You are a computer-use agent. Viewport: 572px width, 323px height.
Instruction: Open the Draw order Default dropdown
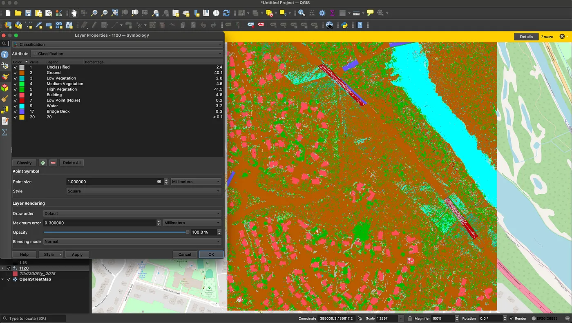(x=132, y=213)
